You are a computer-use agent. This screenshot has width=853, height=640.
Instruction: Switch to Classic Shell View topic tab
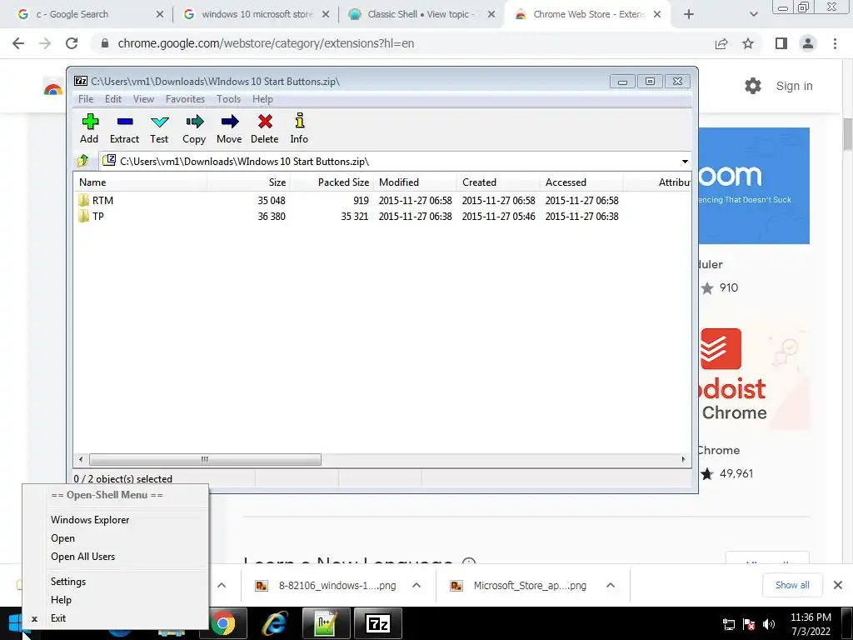coord(420,14)
